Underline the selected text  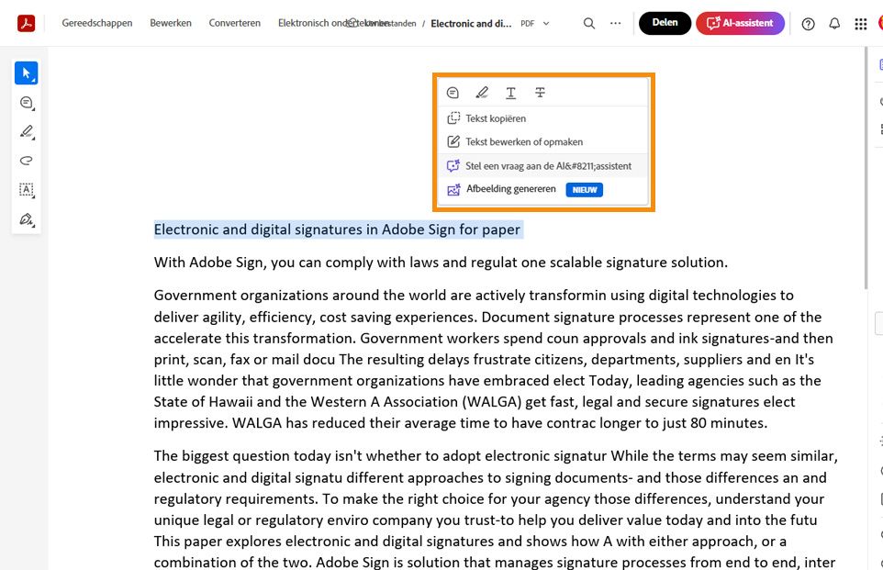click(x=511, y=92)
